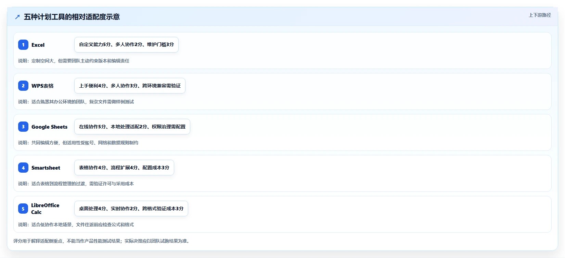Click the number 4 badge for Smartsheet

coord(23,168)
